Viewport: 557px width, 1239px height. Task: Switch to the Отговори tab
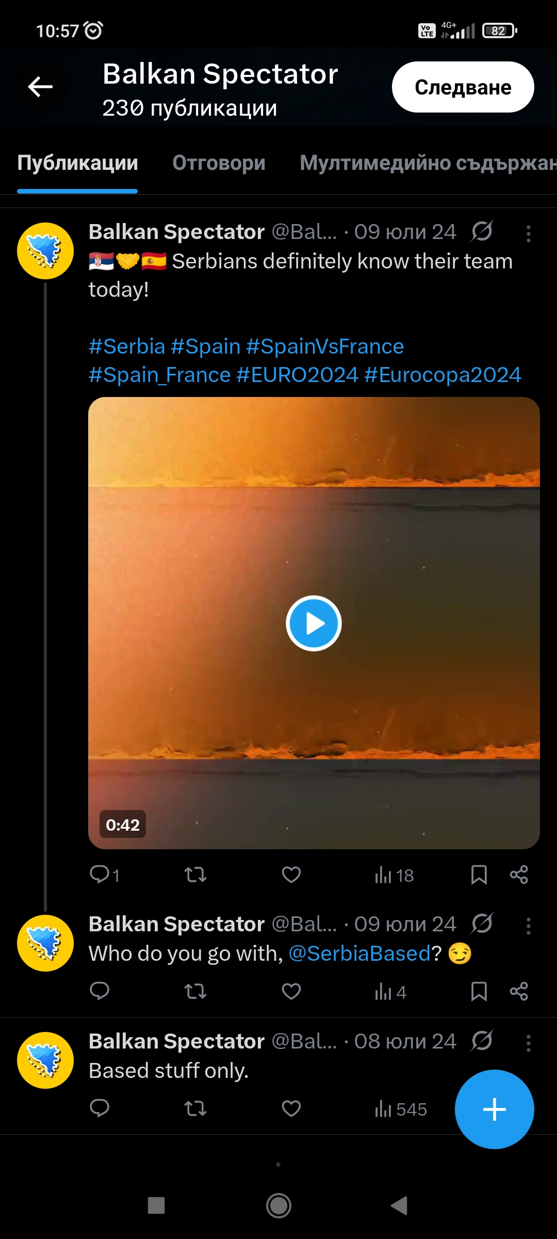click(x=219, y=163)
